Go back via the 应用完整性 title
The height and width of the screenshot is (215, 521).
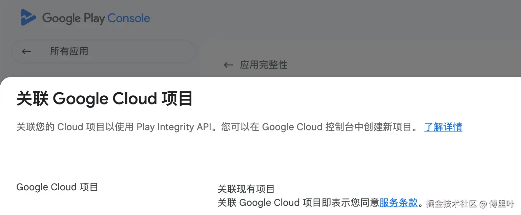coord(264,65)
